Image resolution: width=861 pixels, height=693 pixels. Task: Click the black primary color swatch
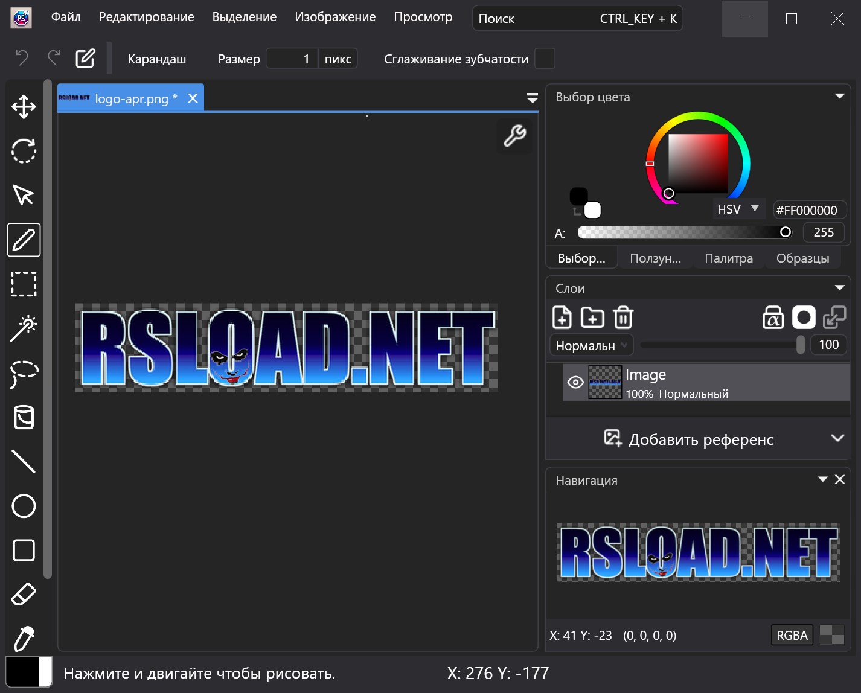tap(578, 196)
